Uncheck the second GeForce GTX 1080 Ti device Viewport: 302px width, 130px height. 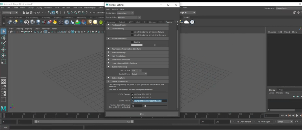pyautogui.click(x=132, y=97)
